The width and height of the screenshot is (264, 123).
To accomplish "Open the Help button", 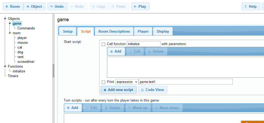I will click(x=250, y=7).
